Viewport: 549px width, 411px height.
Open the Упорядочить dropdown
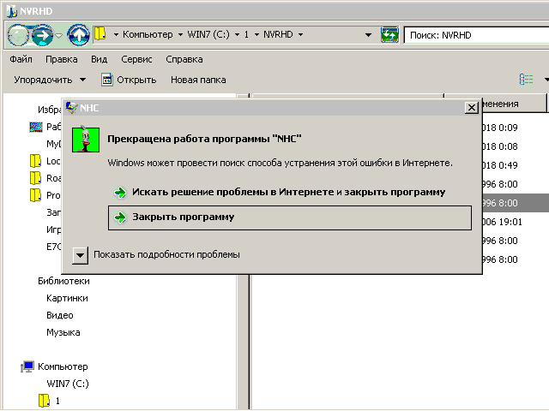50,80
